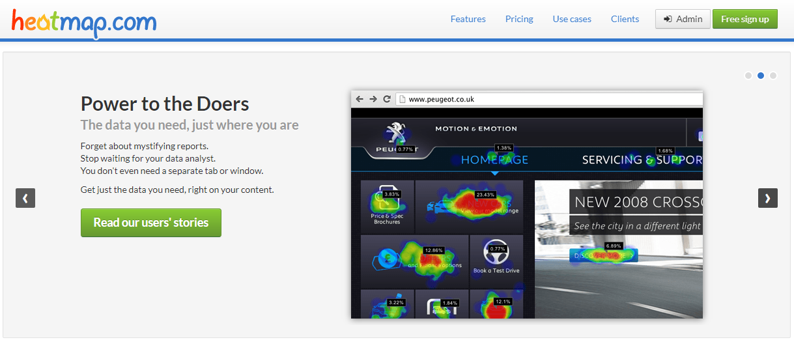Image resolution: width=794 pixels, height=342 pixels.
Task: Click the 'See the city in a different light' text
Action: (637, 226)
